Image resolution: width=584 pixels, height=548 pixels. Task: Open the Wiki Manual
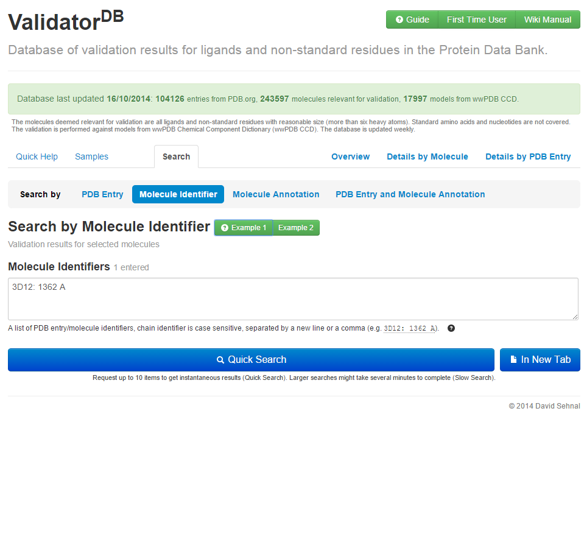click(547, 19)
